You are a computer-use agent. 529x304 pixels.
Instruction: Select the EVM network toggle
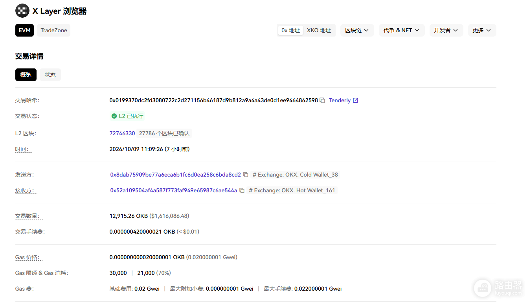[24, 30]
